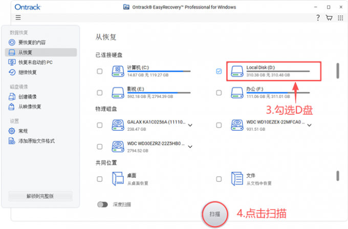Image resolution: width=348 pixels, height=229 pixels.
Task: Click the 影视 (E:) drive icon
Action: 118,93
